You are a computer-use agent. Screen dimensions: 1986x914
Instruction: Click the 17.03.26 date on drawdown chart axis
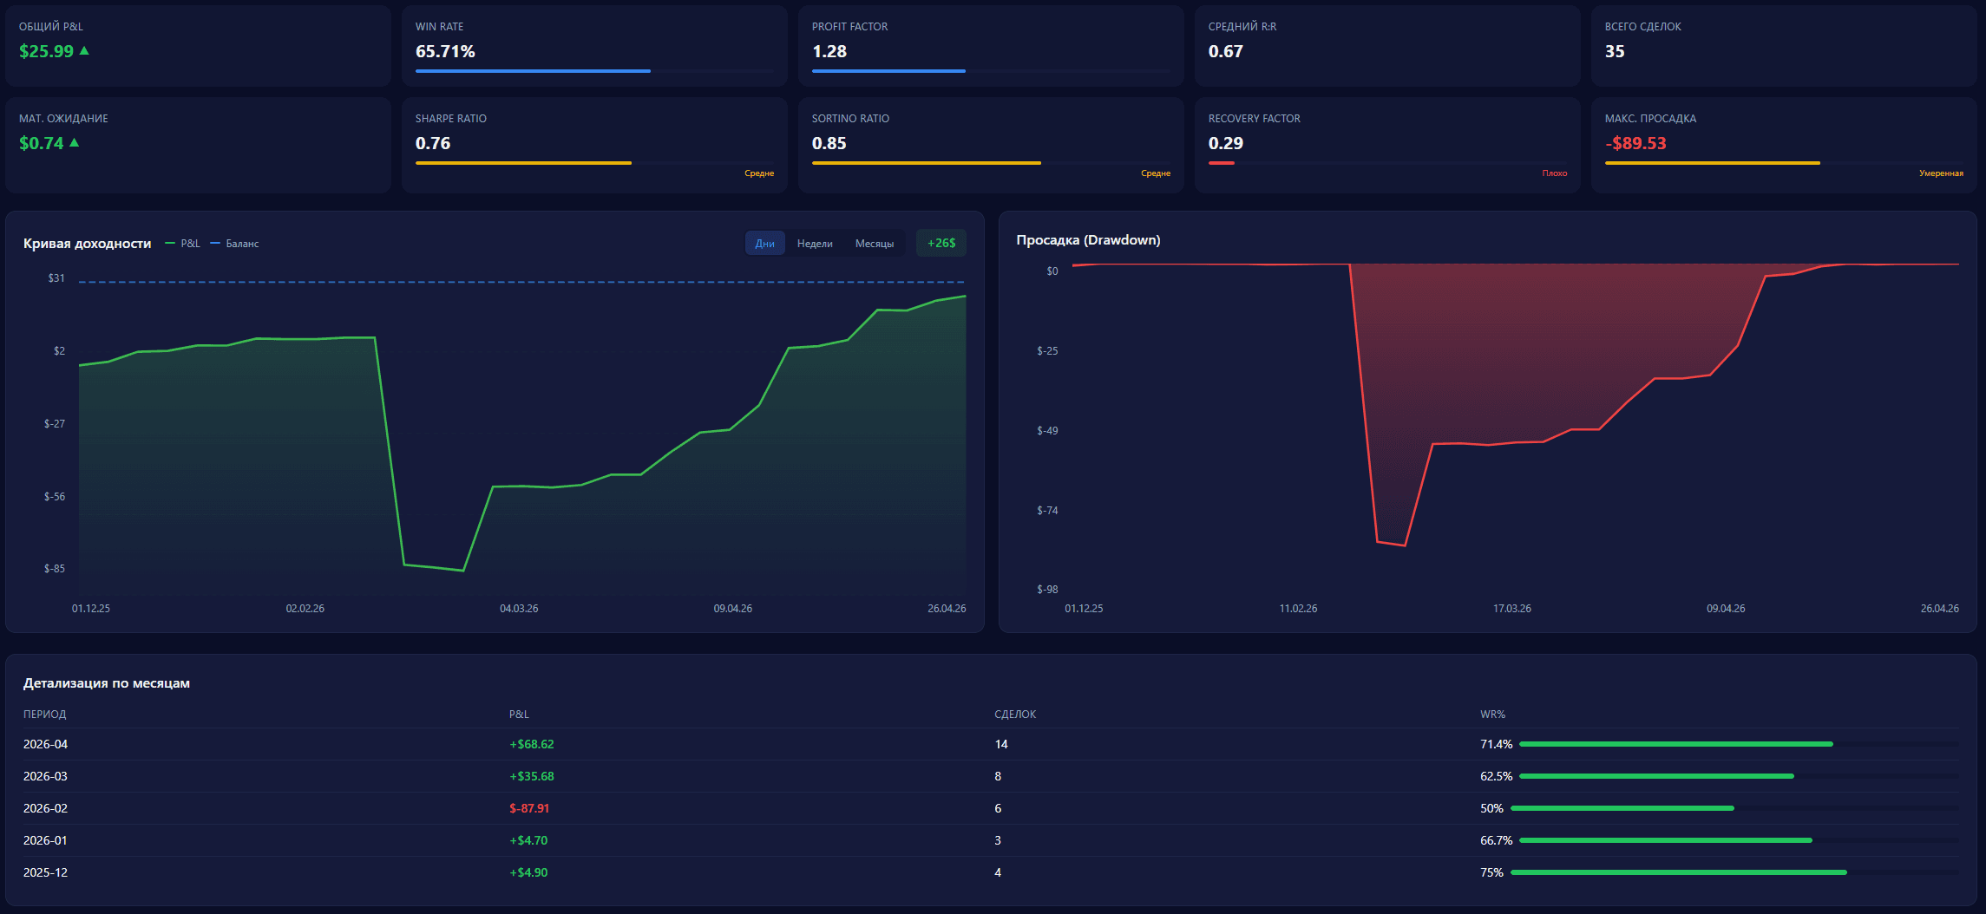tap(1512, 609)
